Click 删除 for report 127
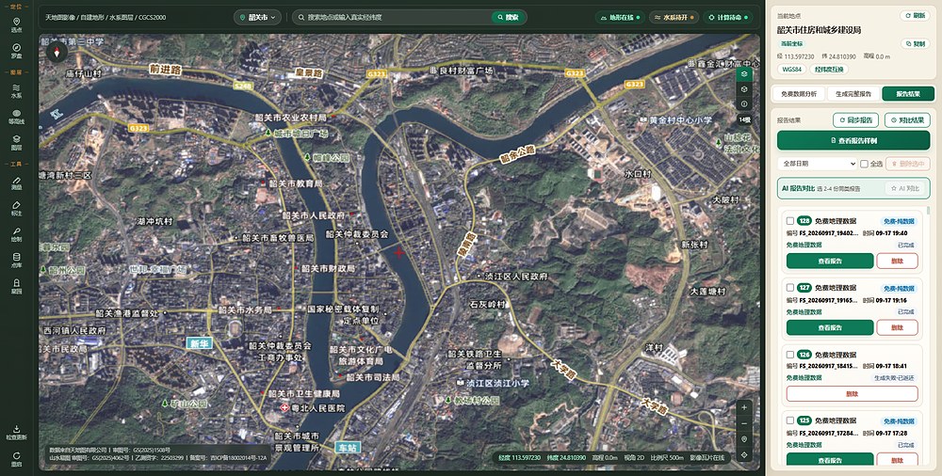Viewport: 942px width, 476px height. tap(897, 327)
